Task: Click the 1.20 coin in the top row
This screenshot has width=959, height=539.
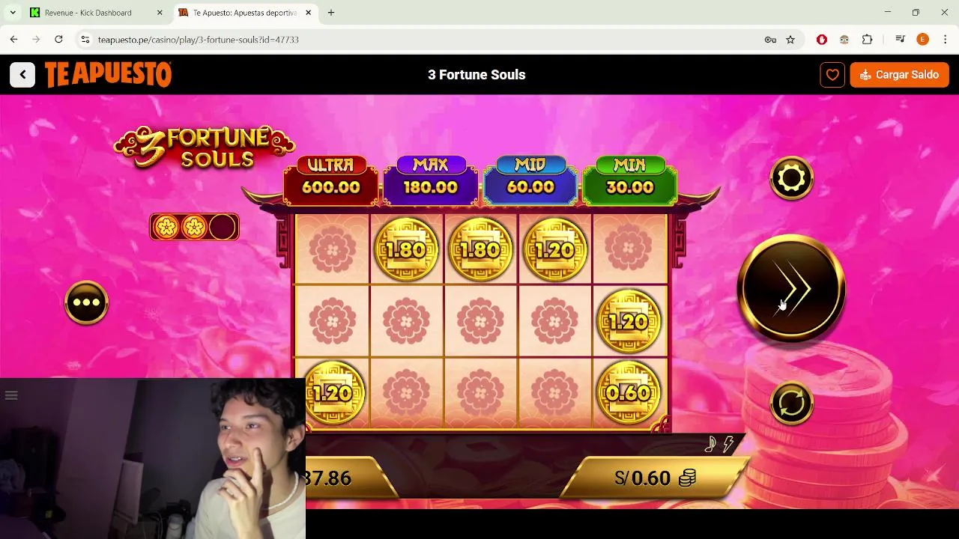Action: 554,249
